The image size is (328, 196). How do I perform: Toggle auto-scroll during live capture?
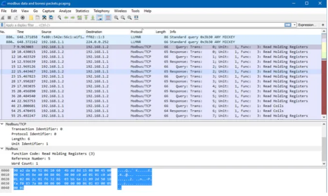tap(100, 18)
